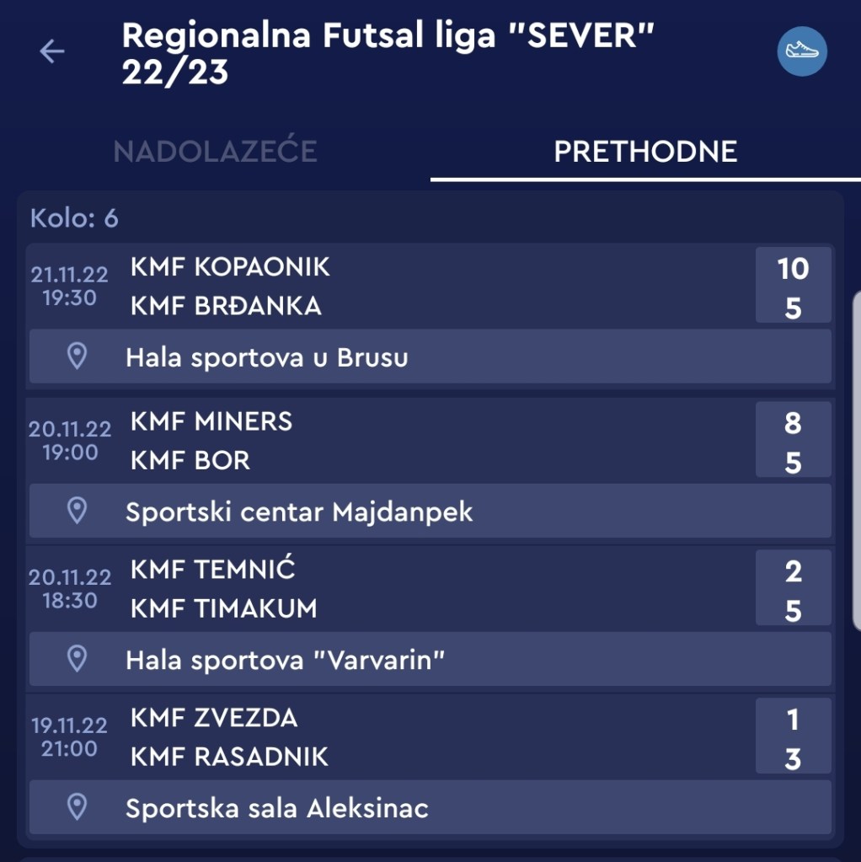Select KMF TIMAKUM team name

point(223,608)
